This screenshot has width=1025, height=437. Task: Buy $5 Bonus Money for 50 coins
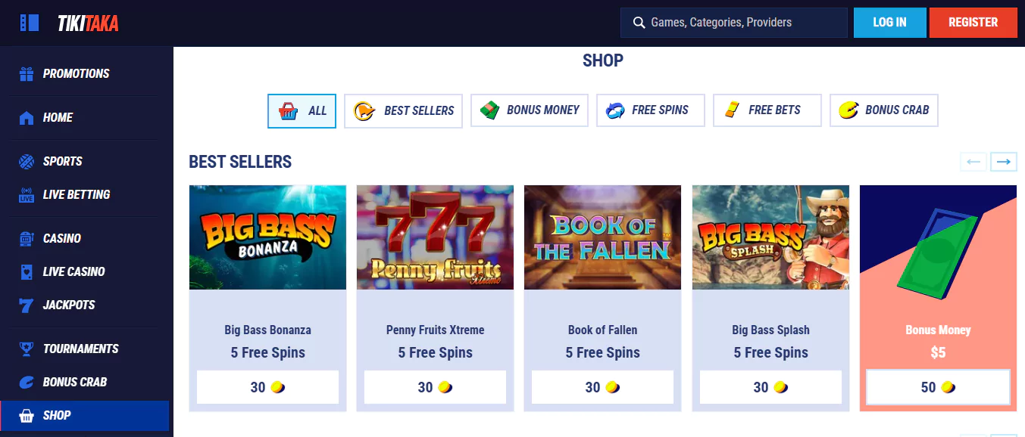pyautogui.click(x=938, y=387)
